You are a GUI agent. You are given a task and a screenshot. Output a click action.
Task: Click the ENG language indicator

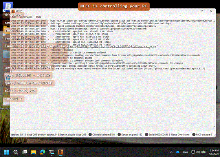point(185,152)
